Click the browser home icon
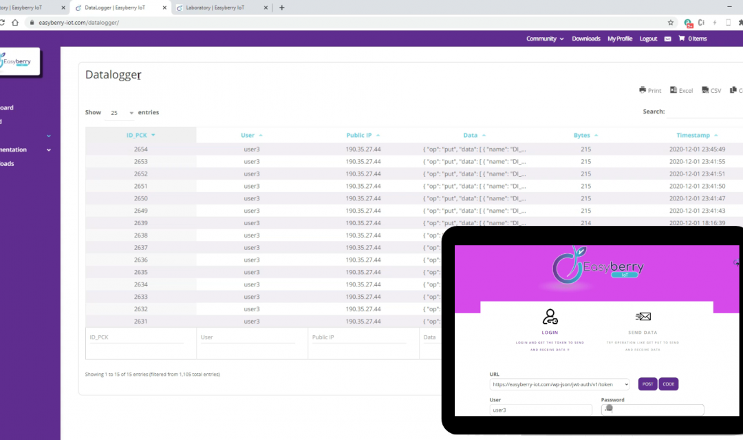Image resolution: width=743 pixels, height=440 pixels. [x=15, y=22]
